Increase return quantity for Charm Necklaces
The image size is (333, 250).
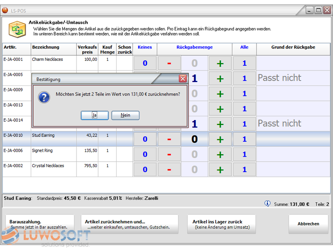(x=220, y=63)
